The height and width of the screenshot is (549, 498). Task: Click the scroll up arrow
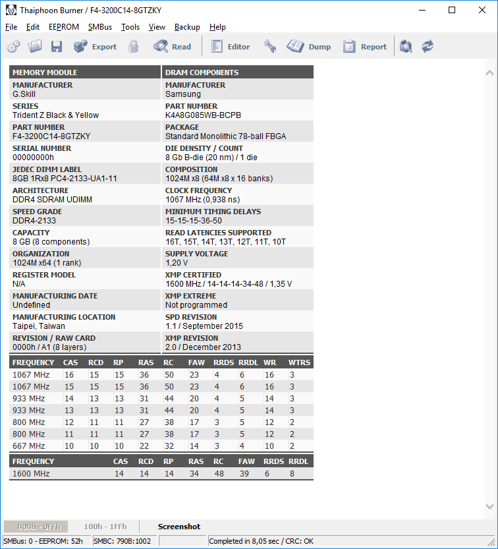click(489, 72)
